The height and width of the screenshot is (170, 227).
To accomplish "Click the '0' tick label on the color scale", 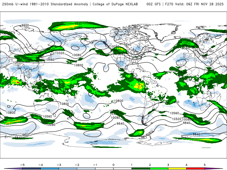I will [x=113, y=165].
